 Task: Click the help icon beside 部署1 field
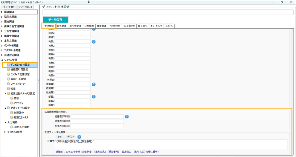(x=94, y=97)
